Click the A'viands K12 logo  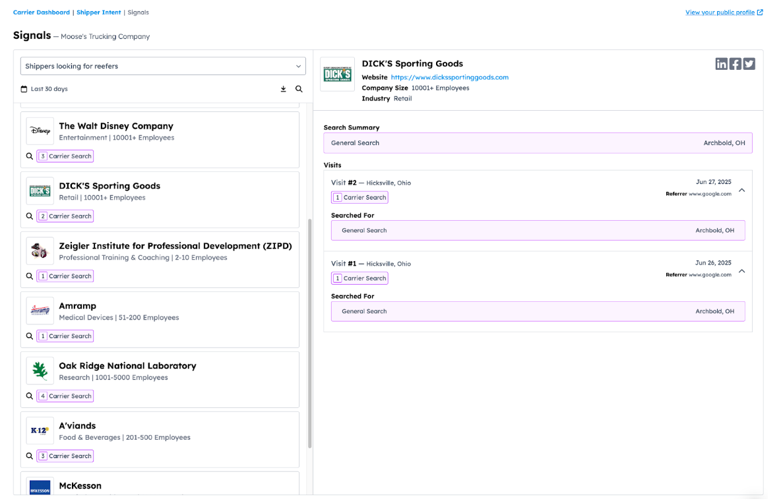click(40, 430)
